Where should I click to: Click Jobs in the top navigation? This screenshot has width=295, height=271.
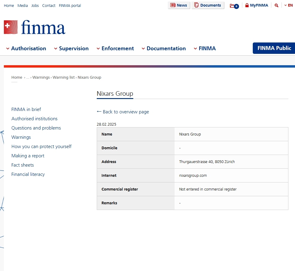pos(35,6)
